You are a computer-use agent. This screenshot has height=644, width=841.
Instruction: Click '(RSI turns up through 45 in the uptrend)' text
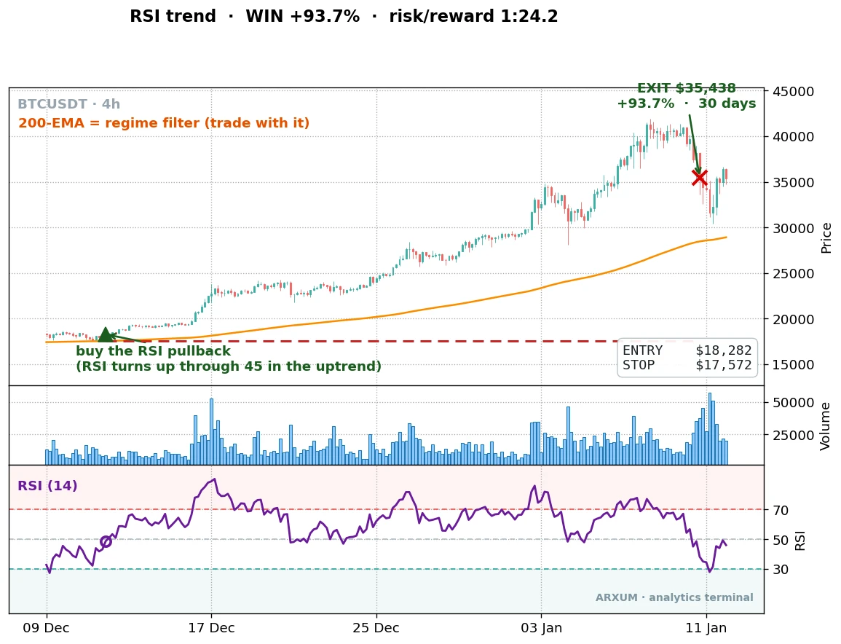[229, 366]
